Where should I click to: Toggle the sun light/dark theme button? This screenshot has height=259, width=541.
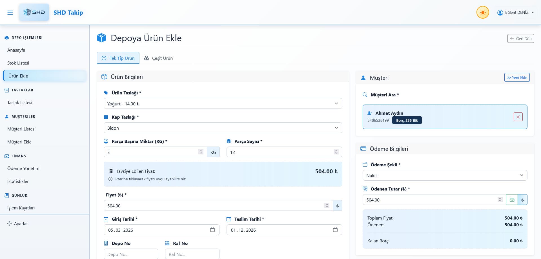tap(482, 13)
